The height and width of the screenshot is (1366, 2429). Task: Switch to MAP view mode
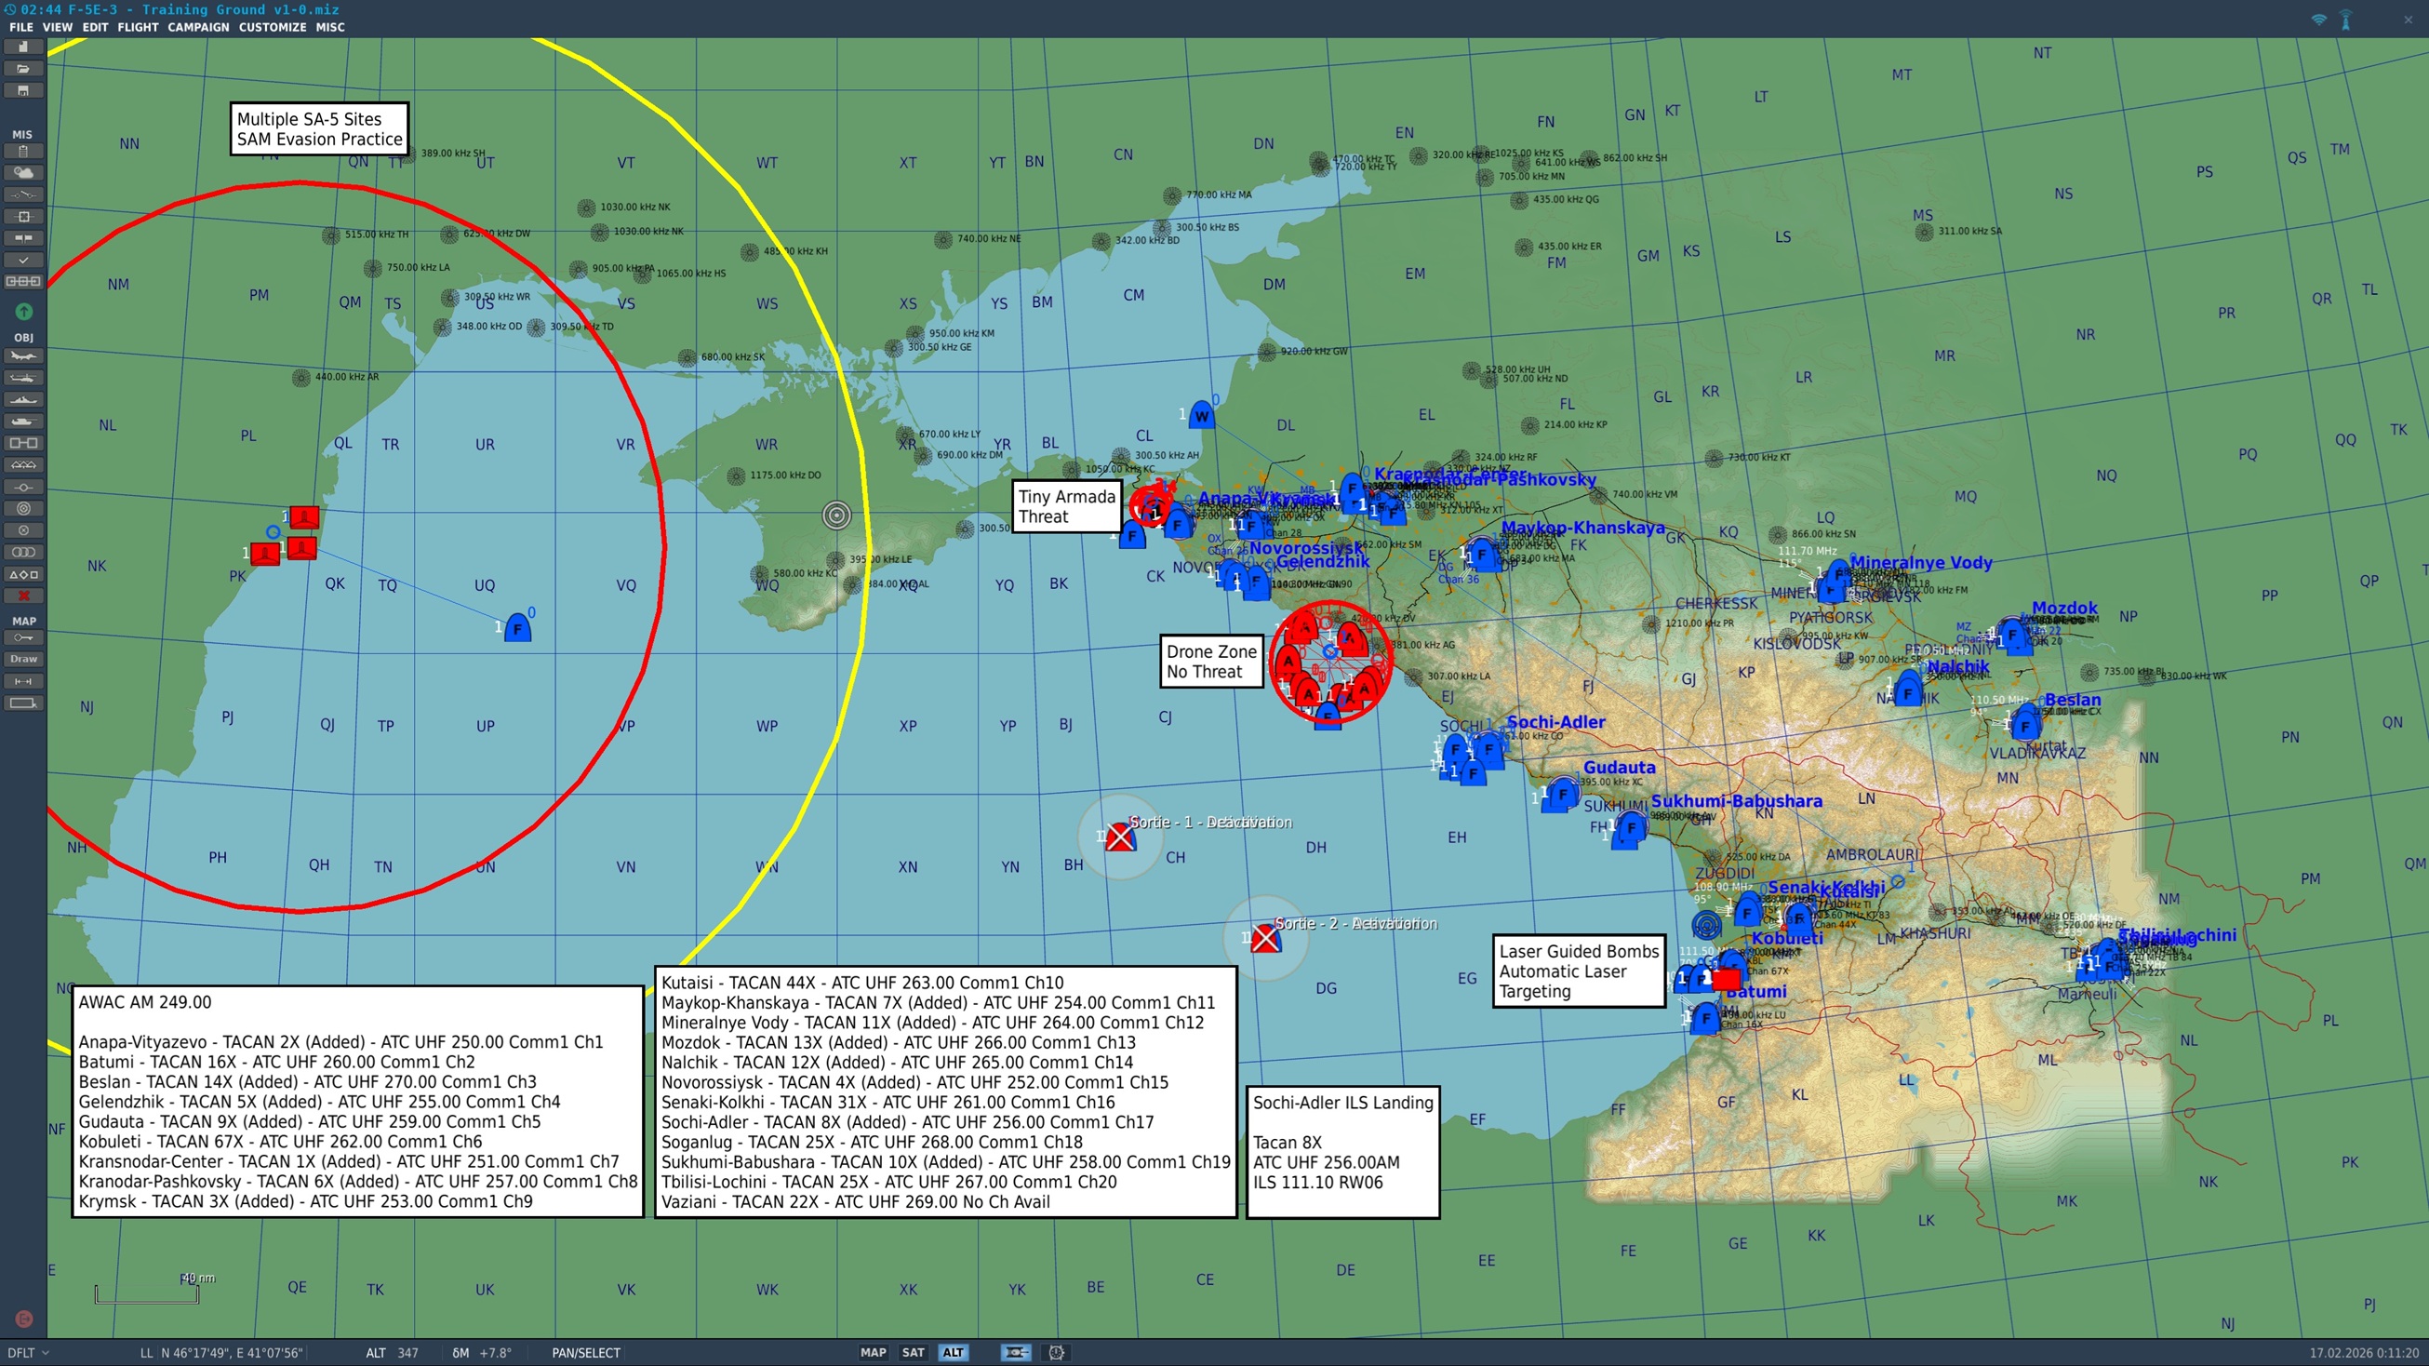873,1353
